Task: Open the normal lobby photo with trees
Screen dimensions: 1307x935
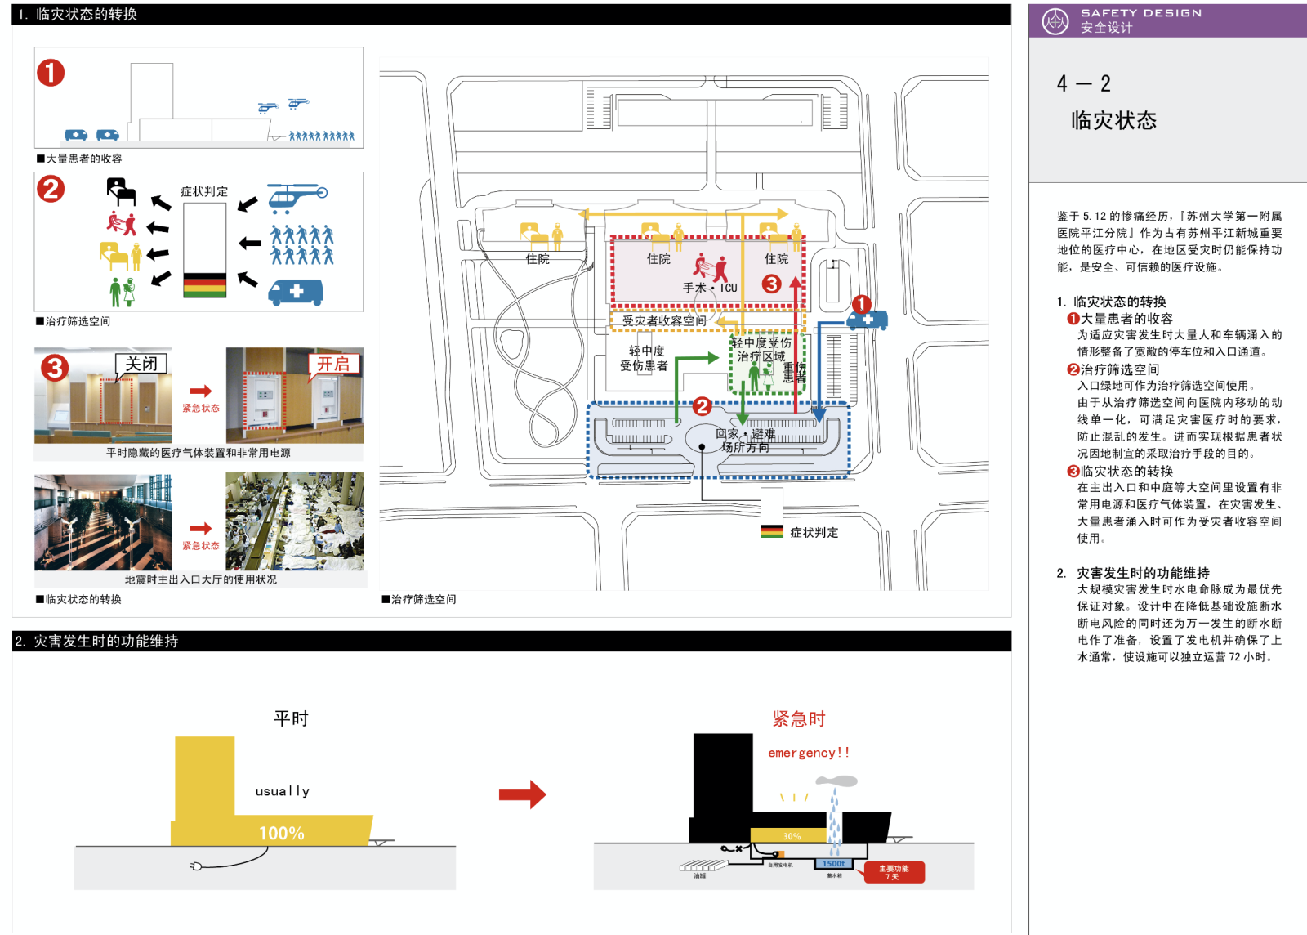Action: [x=103, y=521]
